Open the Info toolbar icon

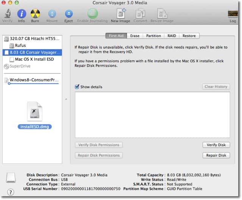click(22, 14)
